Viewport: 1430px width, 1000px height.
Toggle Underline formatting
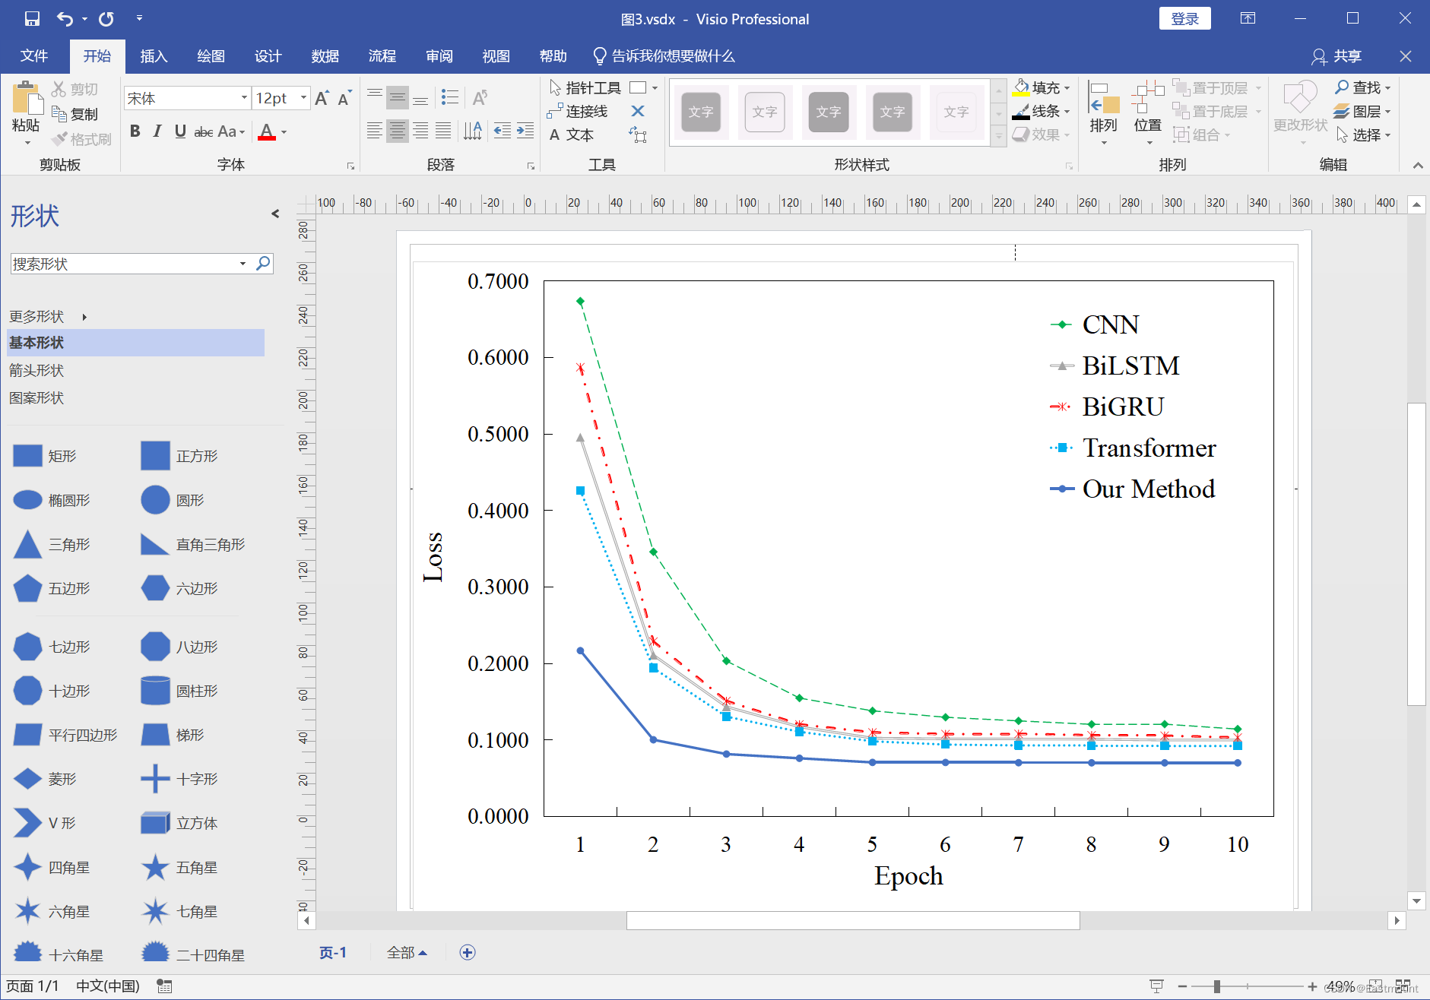click(180, 131)
